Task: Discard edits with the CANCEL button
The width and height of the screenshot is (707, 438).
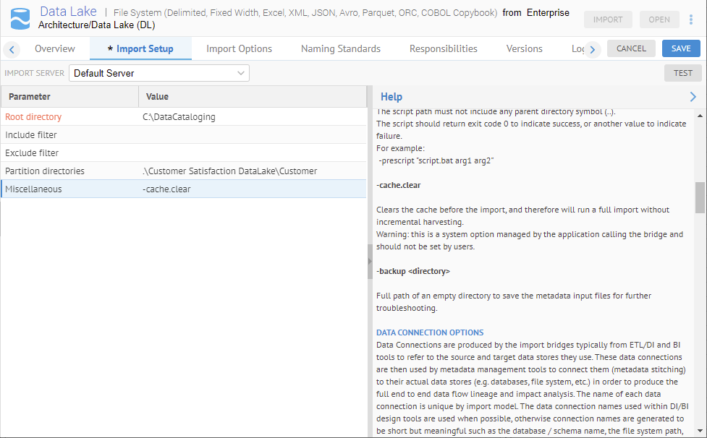Action: [x=630, y=48]
